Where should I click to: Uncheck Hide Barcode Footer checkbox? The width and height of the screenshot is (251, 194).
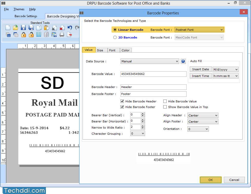point(122,107)
